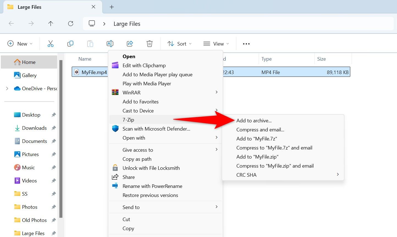Viewport: 397px width, 237px height.
Task: Click the New button in the toolbar
Action: [20, 43]
